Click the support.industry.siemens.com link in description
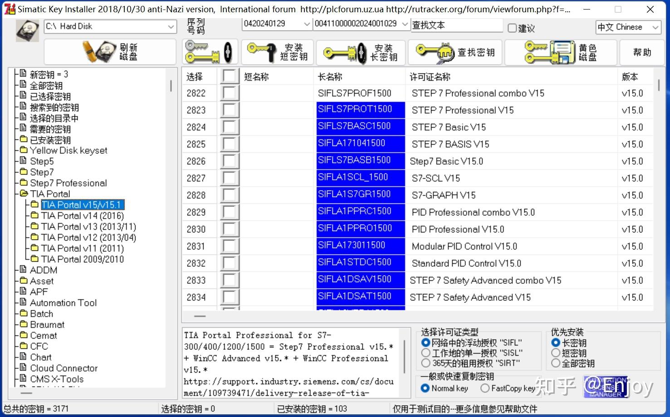The height and width of the screenshot is (417, 670). (x=288, y=382)
